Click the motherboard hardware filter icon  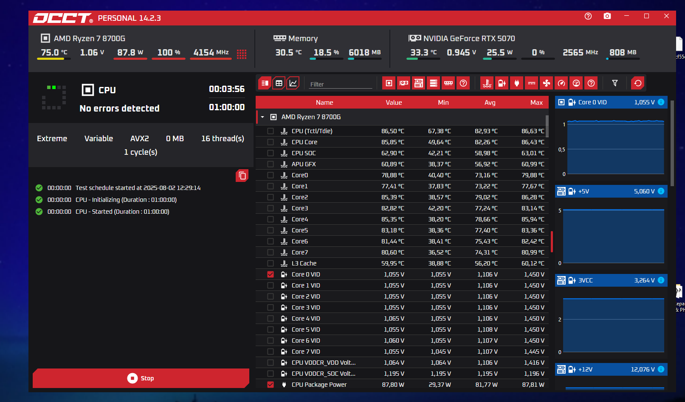[x=418, y=83]
